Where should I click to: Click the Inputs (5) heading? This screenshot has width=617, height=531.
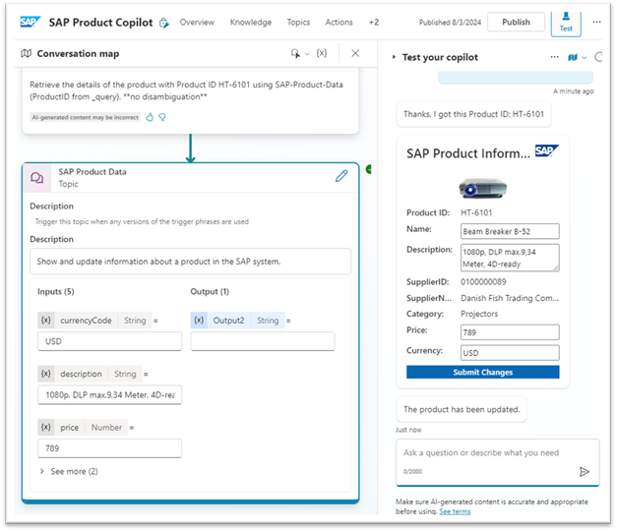(55, 291)
